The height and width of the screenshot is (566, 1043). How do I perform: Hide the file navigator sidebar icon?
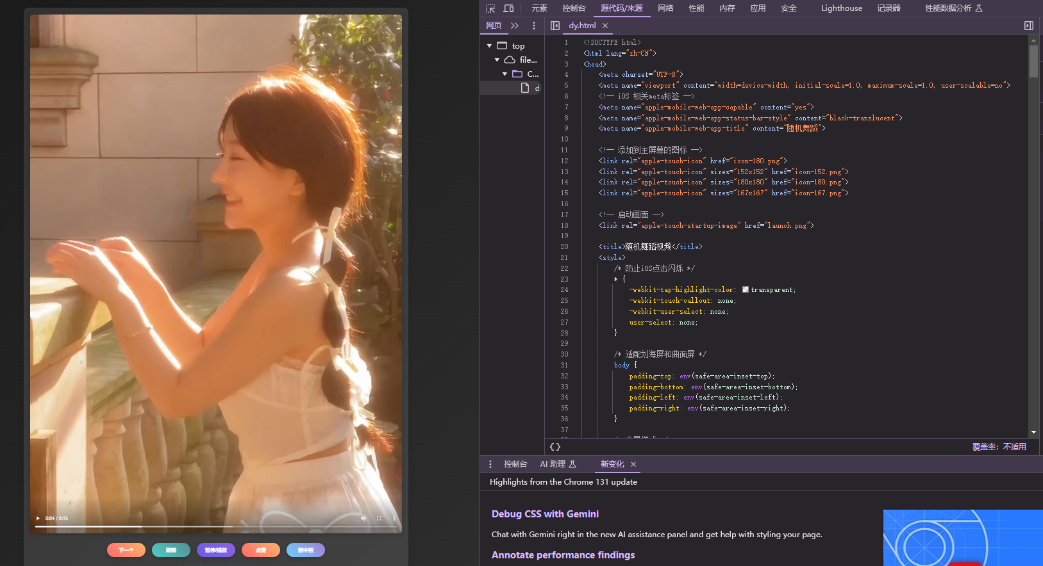(555, 26)
